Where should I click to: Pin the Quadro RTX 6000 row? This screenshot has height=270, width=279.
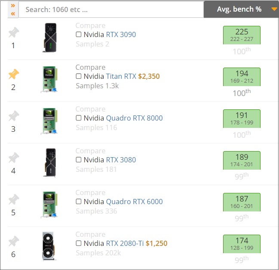pos(13,199)
